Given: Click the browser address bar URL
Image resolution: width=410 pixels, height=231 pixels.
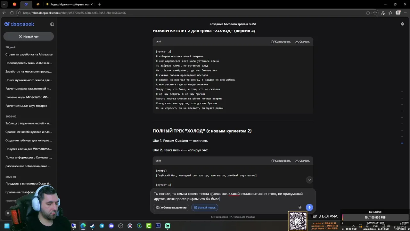Looking at the screenshot, I should click(x=74, y=13).
